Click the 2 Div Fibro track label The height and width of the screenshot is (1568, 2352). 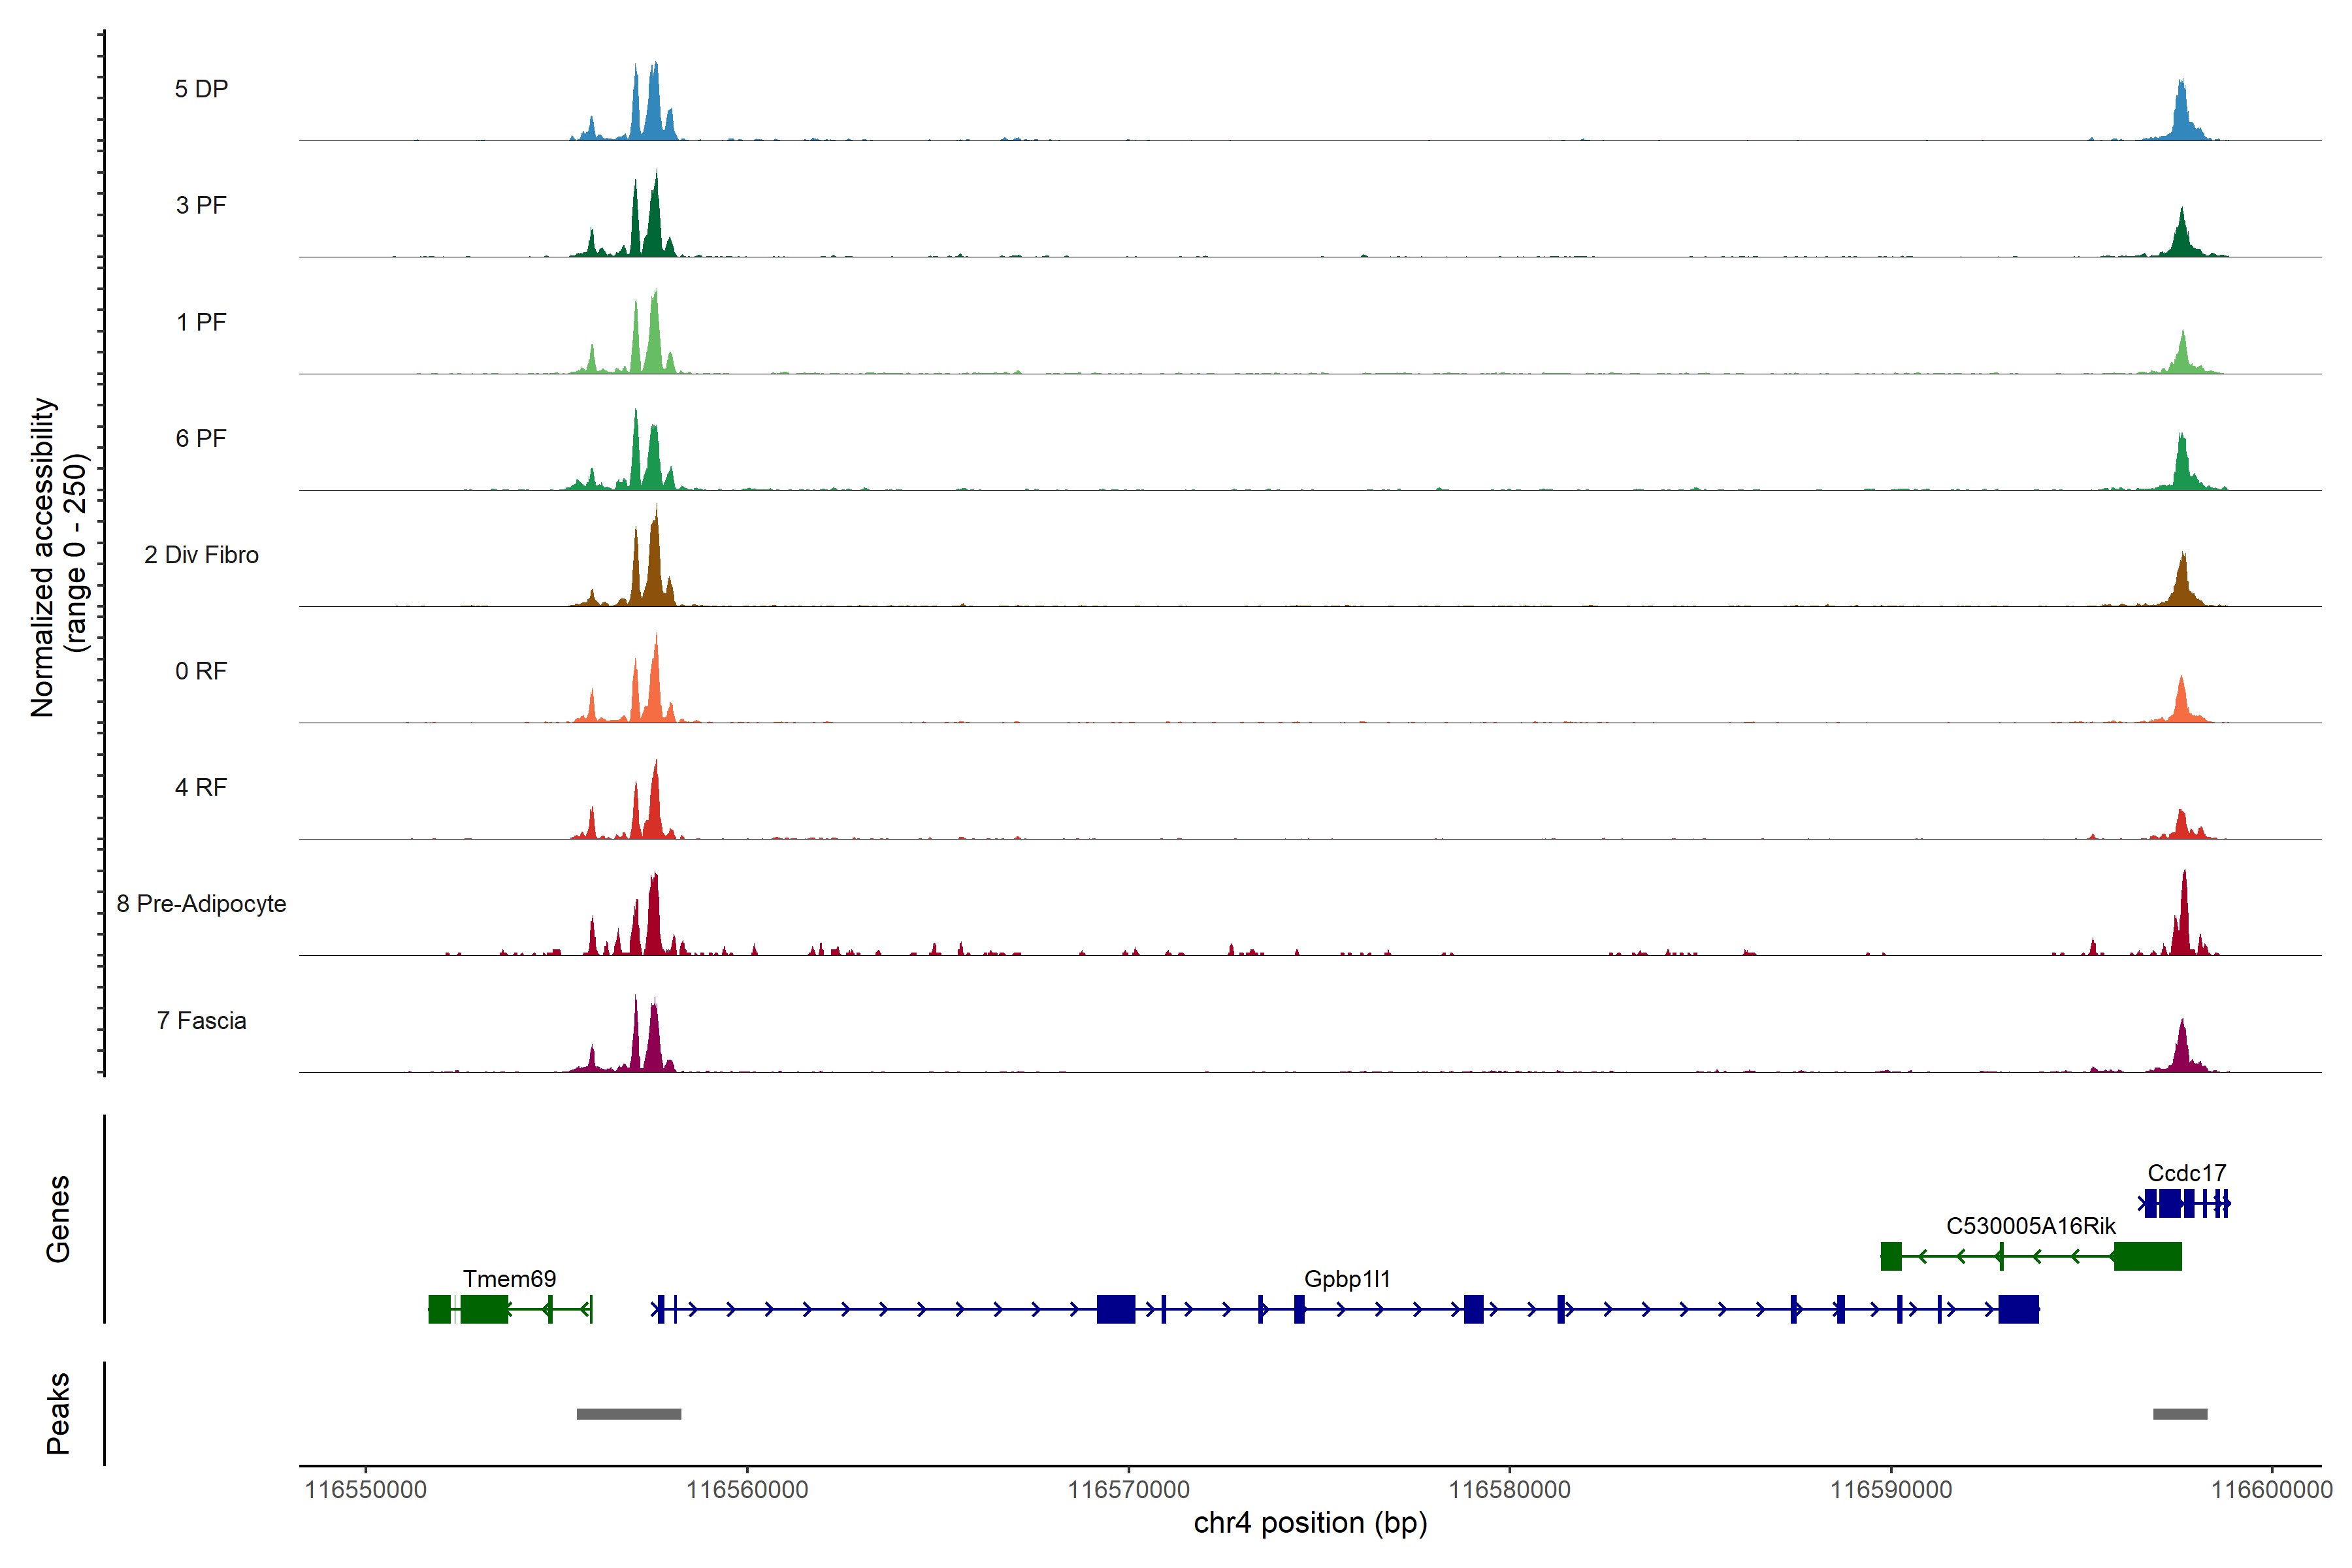(201, 554)
